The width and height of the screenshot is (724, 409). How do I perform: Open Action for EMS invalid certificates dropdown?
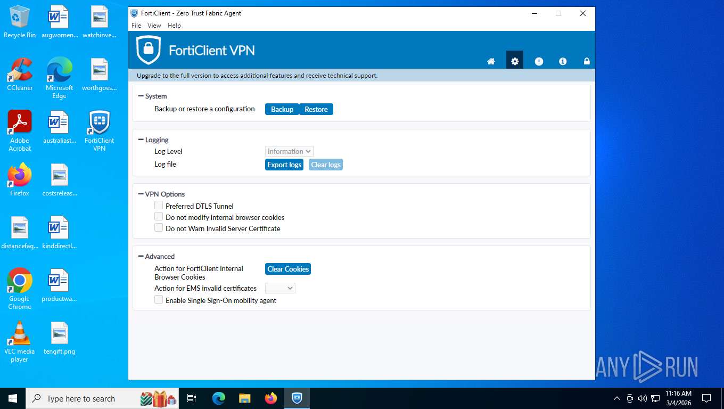tap(280, 288)
